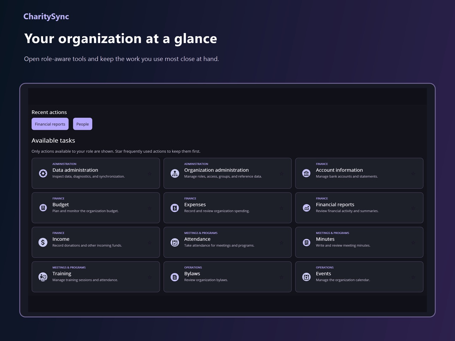Open the Bylaws card title
This screenshot has width=455, height=341.
point(192,274)
